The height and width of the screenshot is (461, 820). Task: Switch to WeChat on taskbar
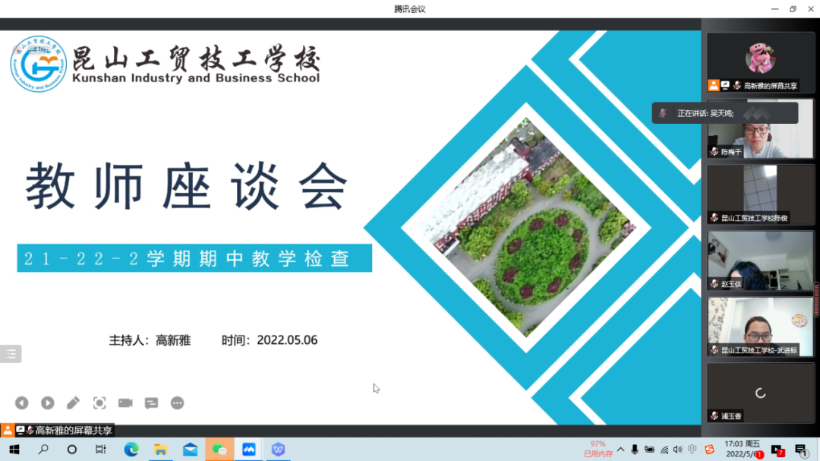(219, 450)
